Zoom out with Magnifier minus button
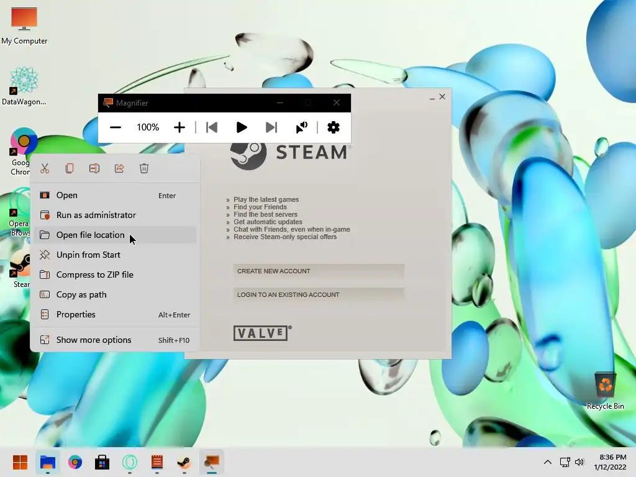The height and width of the screenshot is (477, 636). [115, 127]
